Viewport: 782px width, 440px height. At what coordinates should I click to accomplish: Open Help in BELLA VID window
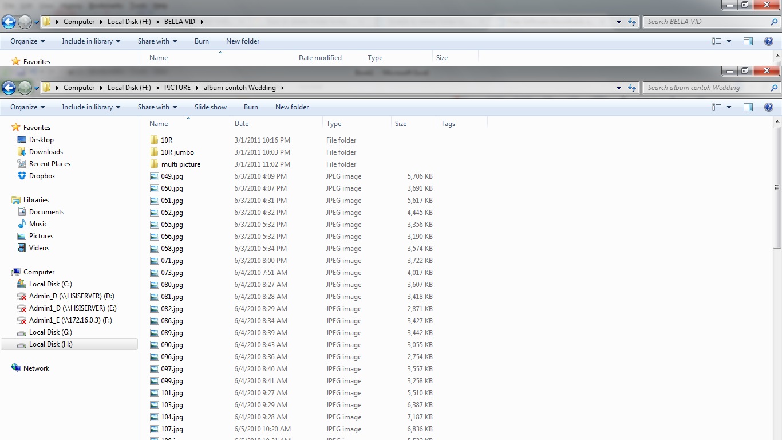(769, 41)
